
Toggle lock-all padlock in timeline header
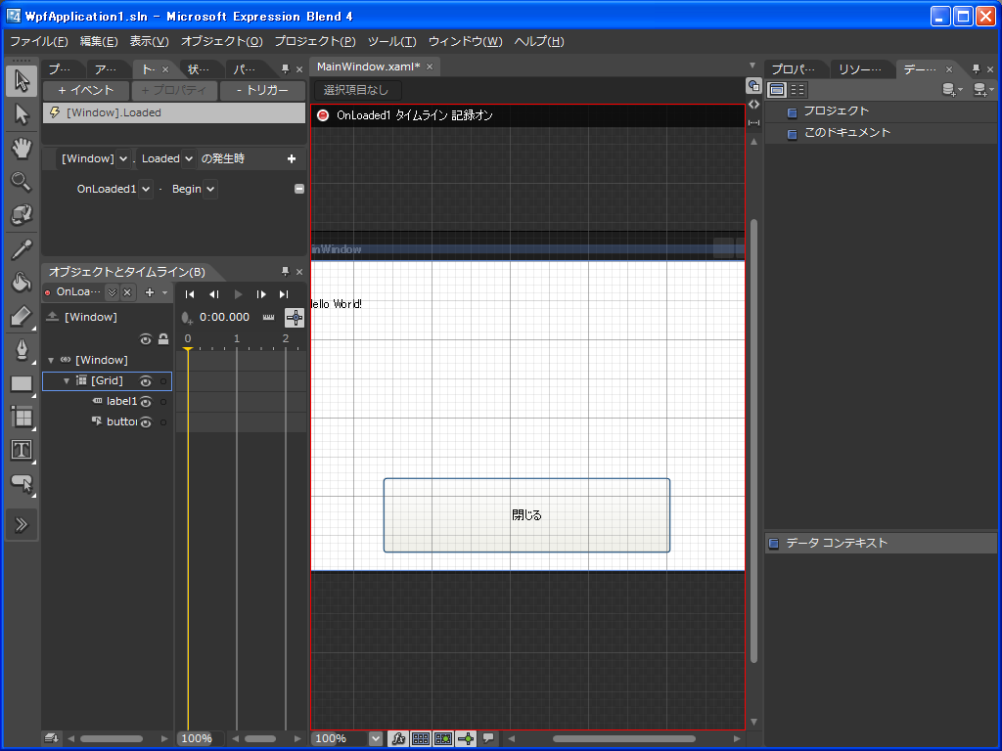coord(163,339)
